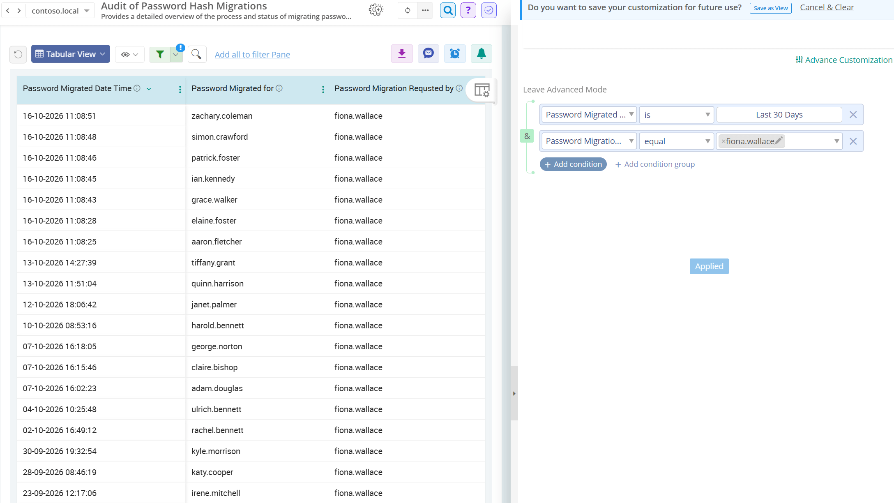Click the green filter funnel icon
This screenshot has height=503, width=894.
(x=160, y=54)
